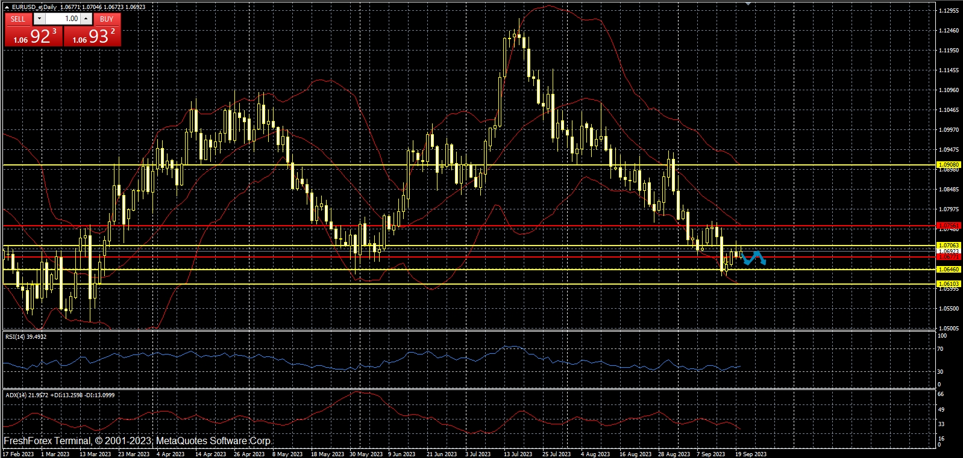Click the red 1.06771 level label
The image size is (963, 458).
tap(949, 257)
